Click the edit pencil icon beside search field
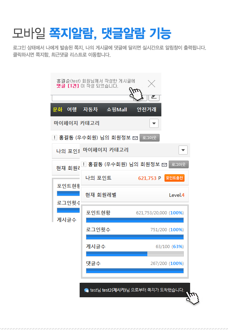The height and width of the screenshot is (331, 228). tap(154, 97)
